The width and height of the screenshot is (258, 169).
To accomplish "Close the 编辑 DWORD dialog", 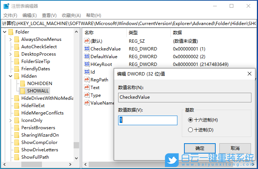I will point(250,74).
